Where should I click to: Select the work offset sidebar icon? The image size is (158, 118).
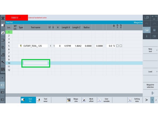click(x=3, y=33)
